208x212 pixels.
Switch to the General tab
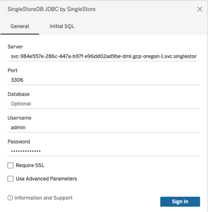pos(20,26)
